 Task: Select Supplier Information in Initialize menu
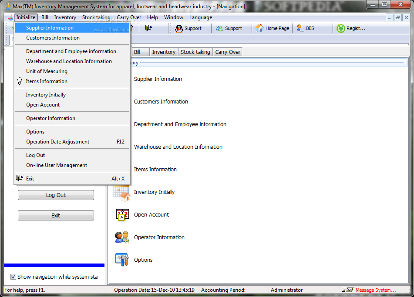[72, 28]
